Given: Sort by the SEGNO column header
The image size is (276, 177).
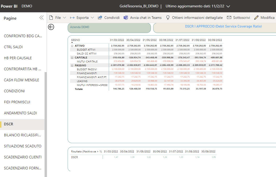Looking at the screenshot, I should coord(75,40).
